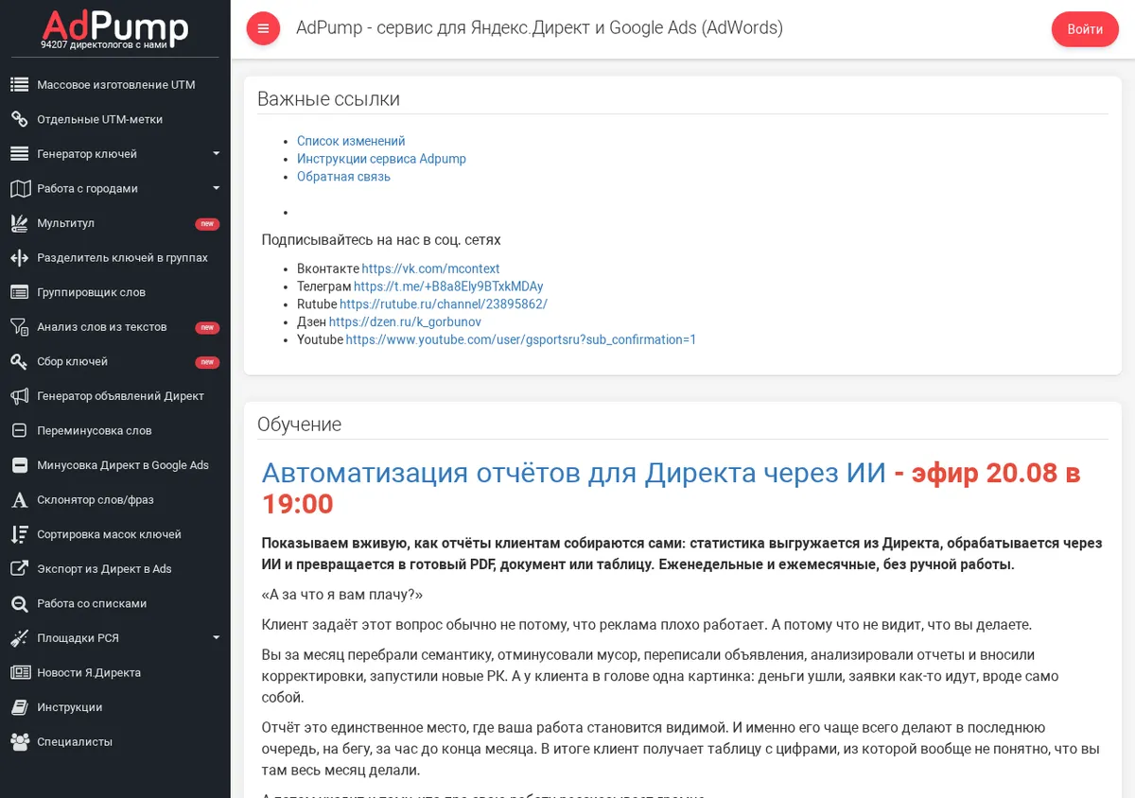Click the Разделитель ключей arrows icon
The image size is (1135, 798).
[19, 257]
